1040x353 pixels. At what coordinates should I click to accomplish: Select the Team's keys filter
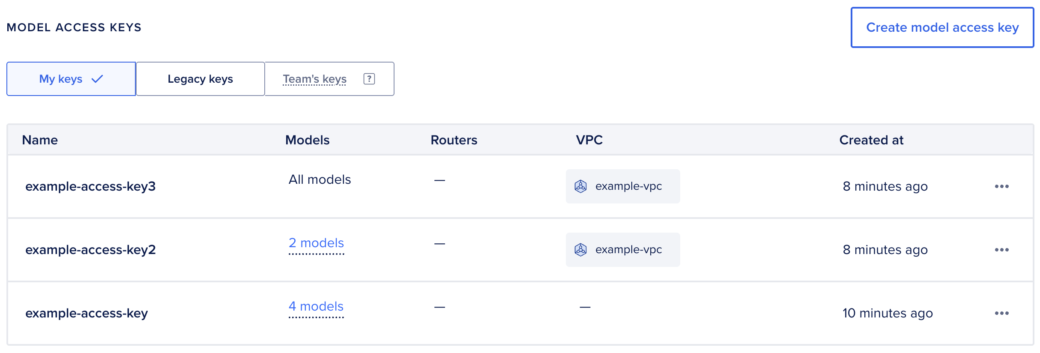point(314,78)
